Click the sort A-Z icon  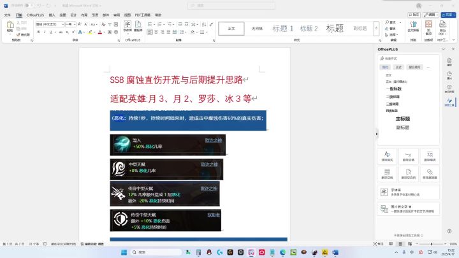click(x=204, y=24)
